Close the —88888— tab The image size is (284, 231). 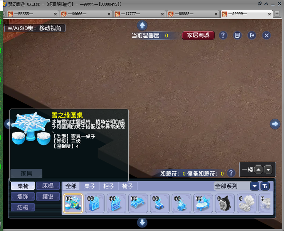pos(216,14)
